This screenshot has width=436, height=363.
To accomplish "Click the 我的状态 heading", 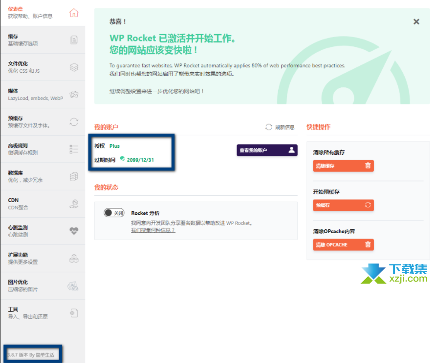I will 106,187.
